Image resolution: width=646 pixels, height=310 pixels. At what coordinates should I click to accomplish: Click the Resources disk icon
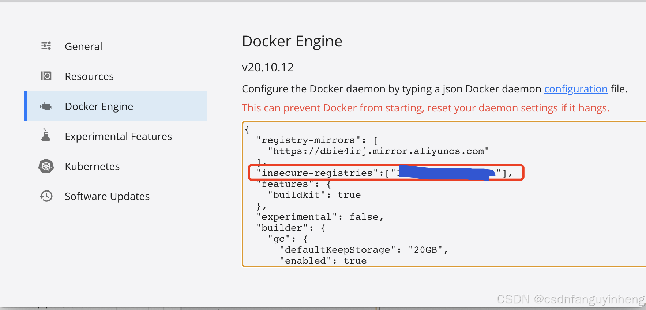coord(46,76)
